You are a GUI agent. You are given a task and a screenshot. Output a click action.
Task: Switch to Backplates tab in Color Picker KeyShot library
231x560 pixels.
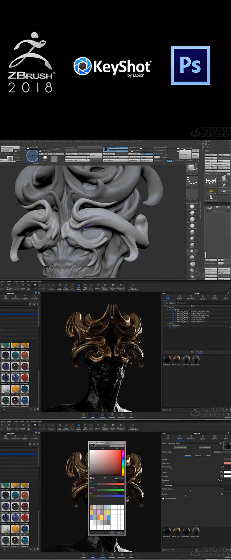[x=25, y=438]
